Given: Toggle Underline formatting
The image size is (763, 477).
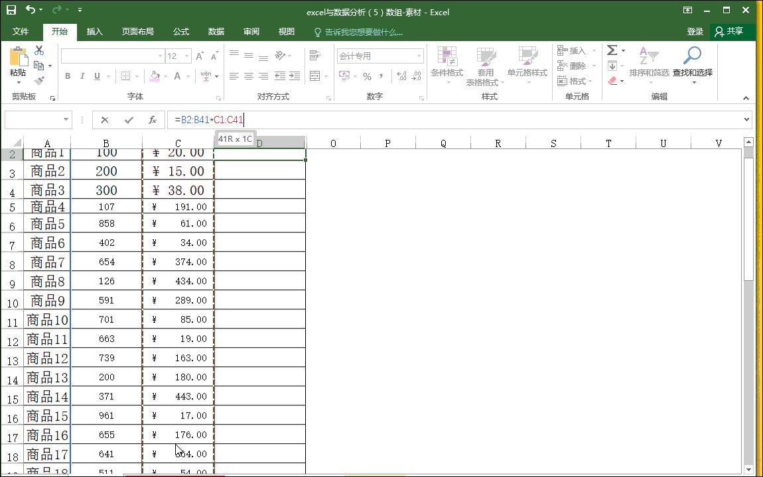Looking at the screenshot, I should tap(97, 76).
